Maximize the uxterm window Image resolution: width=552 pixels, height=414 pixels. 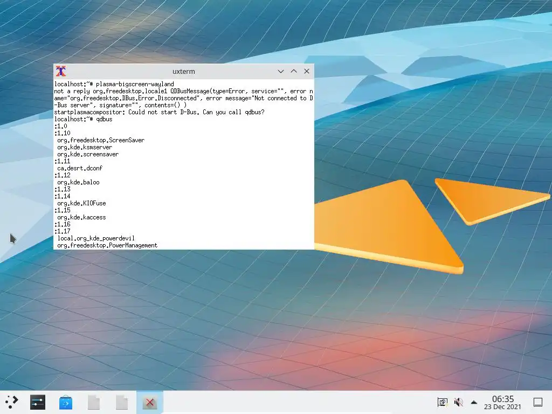click(294, 71)
